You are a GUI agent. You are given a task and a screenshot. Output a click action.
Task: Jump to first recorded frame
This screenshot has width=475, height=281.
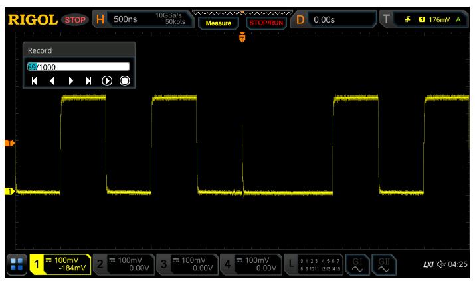click(35, 82)
